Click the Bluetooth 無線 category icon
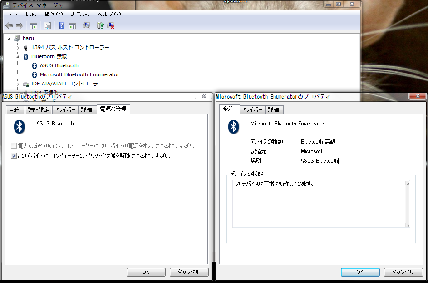 pyautogui.click(x=26, y=56)
